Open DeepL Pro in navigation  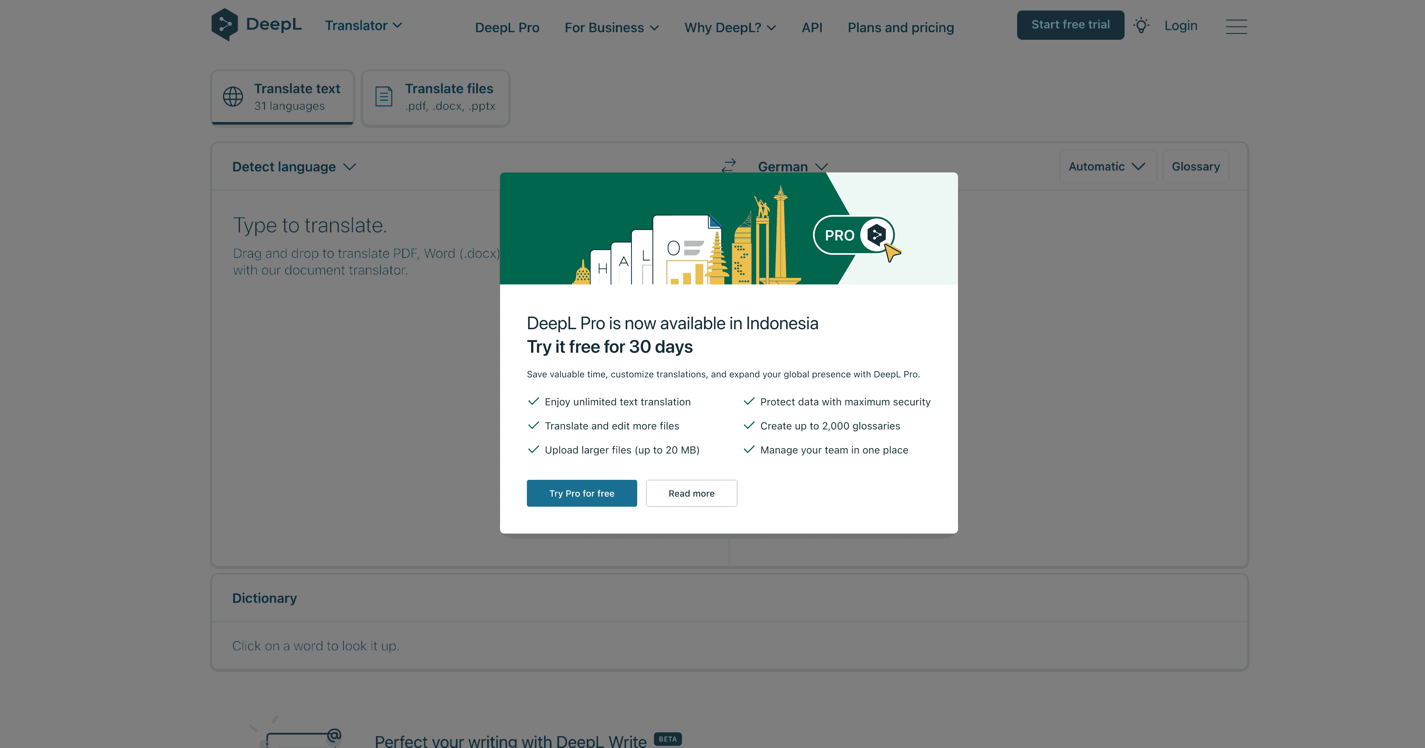[507, 28]
